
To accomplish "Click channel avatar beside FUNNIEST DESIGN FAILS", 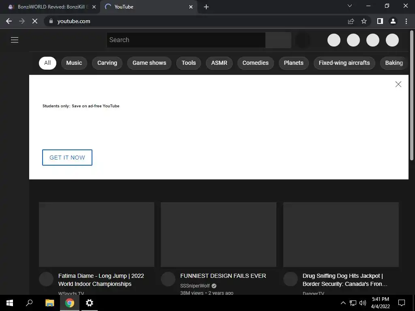I will pos(168,279).
